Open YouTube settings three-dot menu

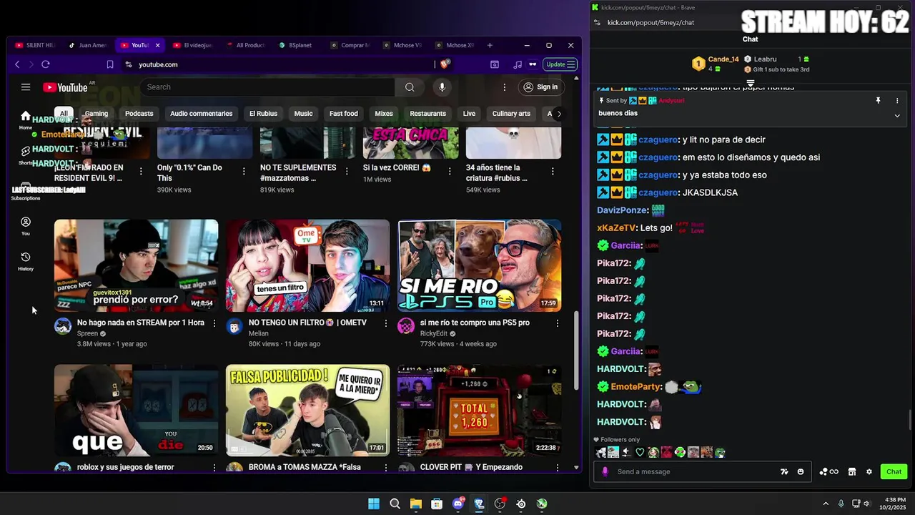point(505,87)
